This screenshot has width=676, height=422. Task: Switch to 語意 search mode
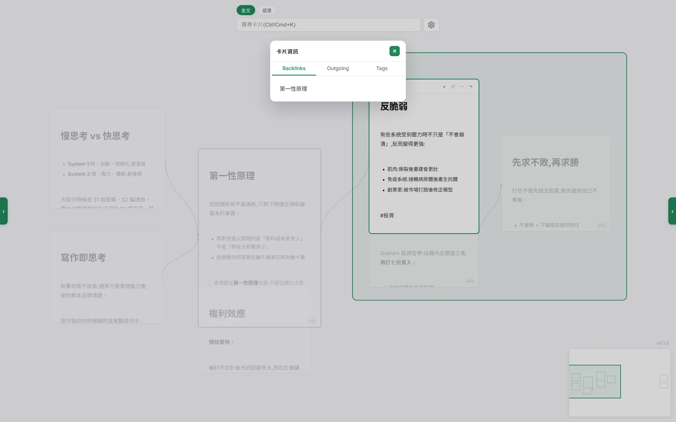(267, 11)
